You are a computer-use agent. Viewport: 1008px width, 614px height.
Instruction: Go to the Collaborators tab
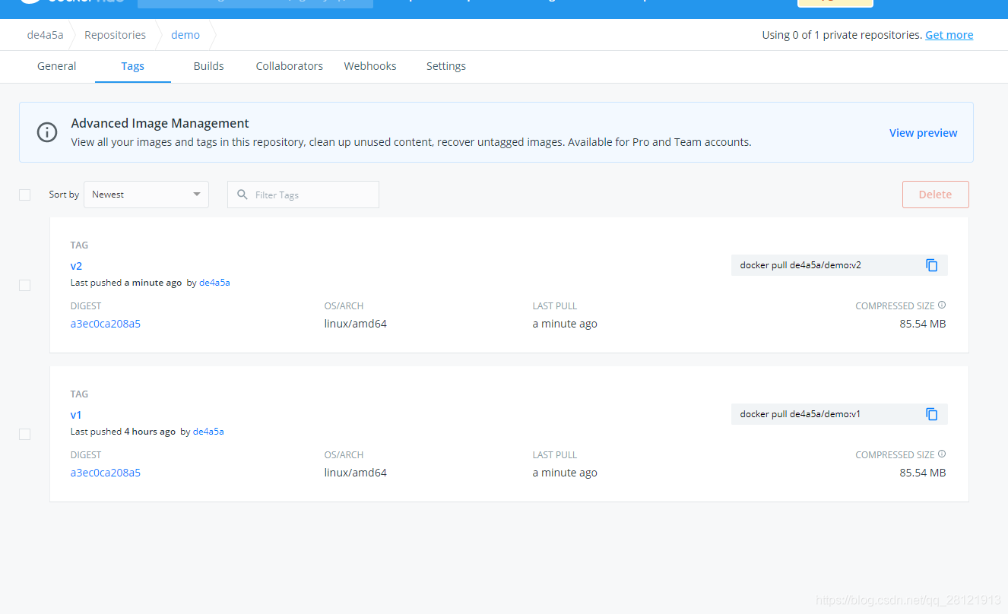290,66
